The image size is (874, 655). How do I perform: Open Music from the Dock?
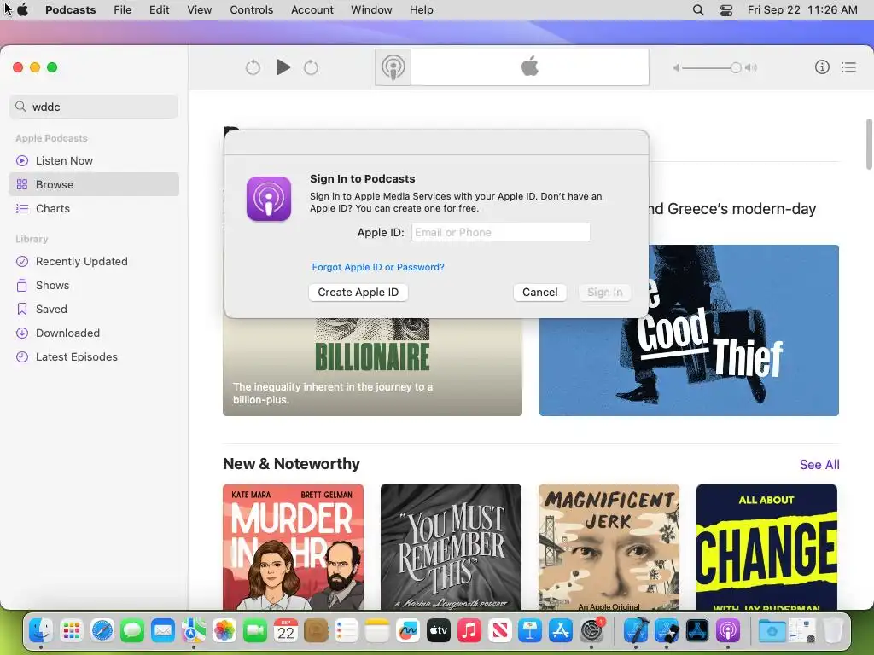pos(469,630)
